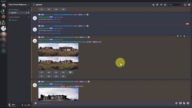Dismiss the first Job finished message
192x108 pixels.
[56, 22]
